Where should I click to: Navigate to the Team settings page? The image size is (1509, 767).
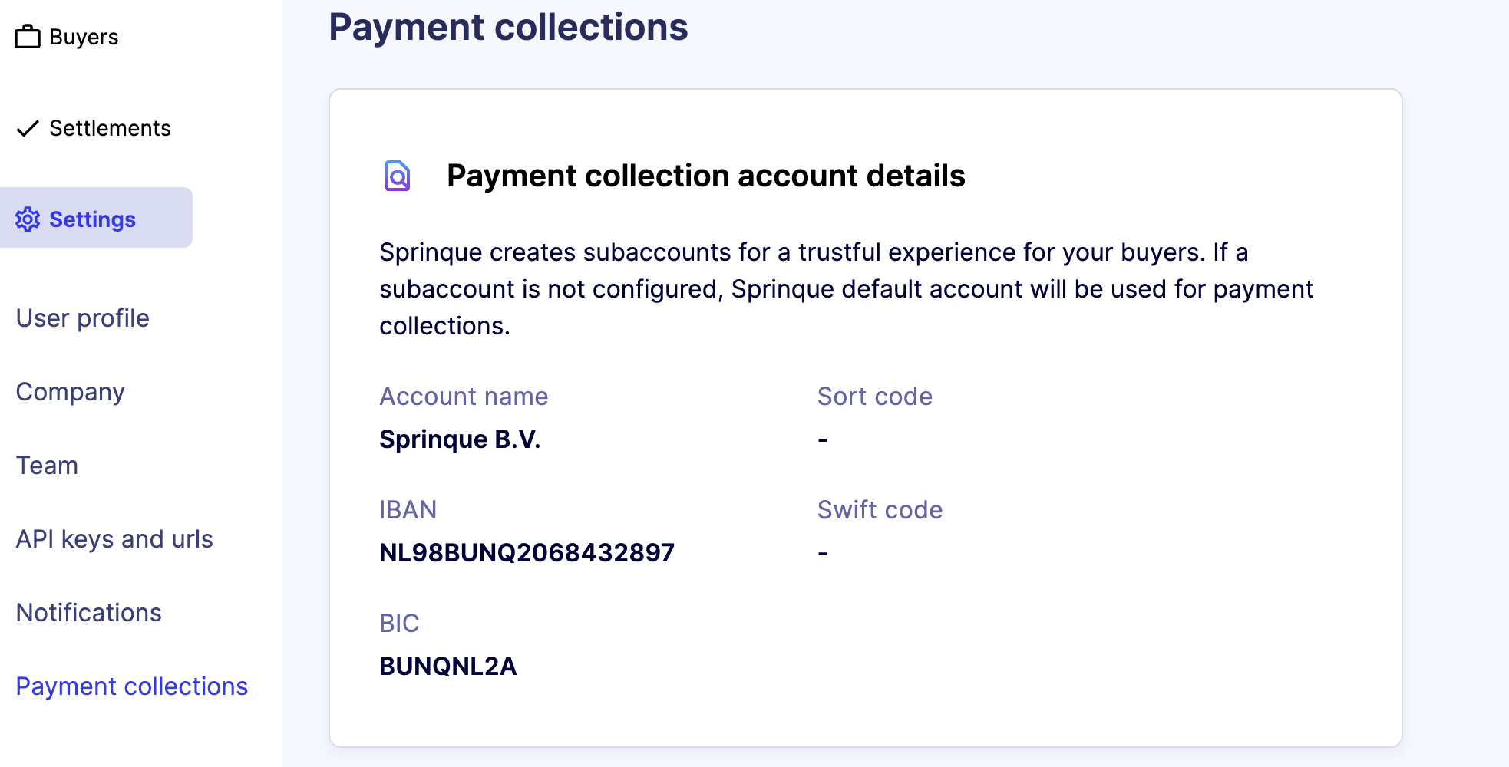(48, 466)
